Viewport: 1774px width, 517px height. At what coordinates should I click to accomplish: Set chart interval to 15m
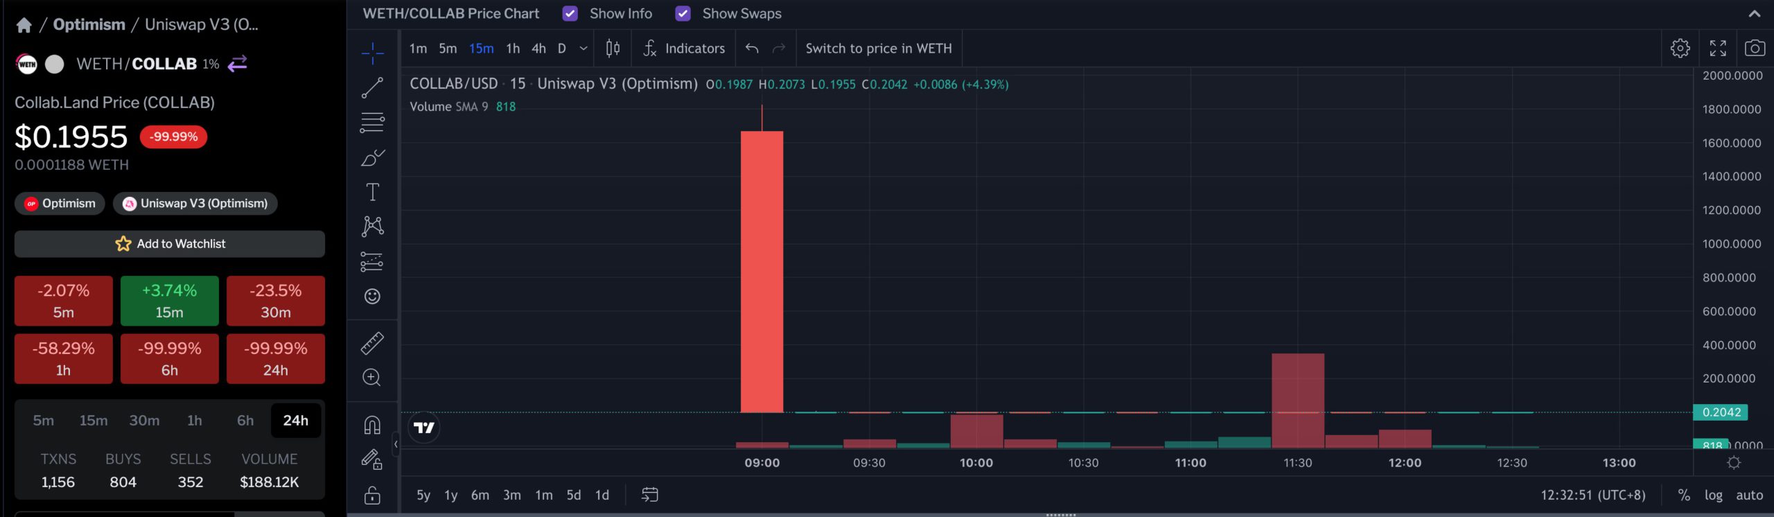pyautogui.click(x=482, y=49)
